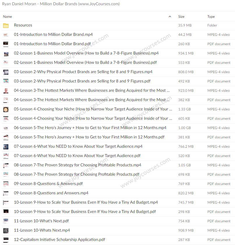Toggle the sort direction arrow in the Name column

pos(170,17)
